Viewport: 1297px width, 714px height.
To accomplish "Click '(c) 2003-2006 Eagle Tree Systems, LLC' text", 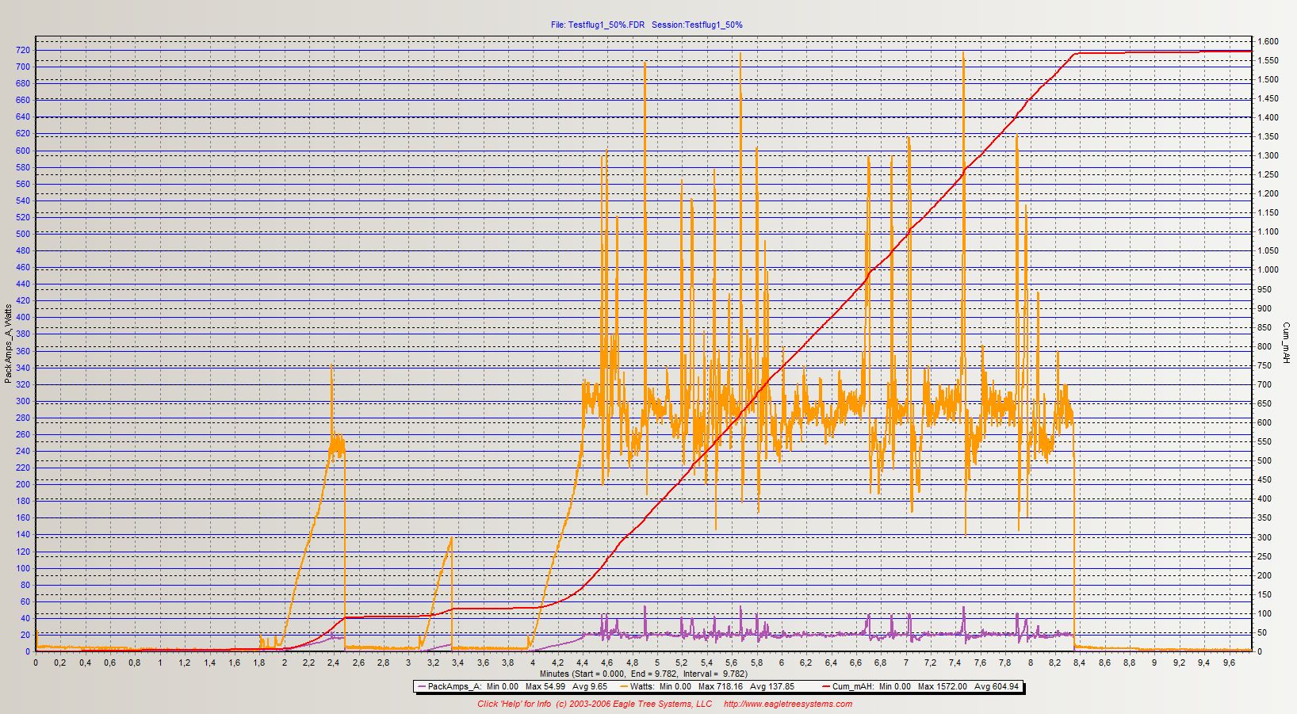I will [634, 704].
